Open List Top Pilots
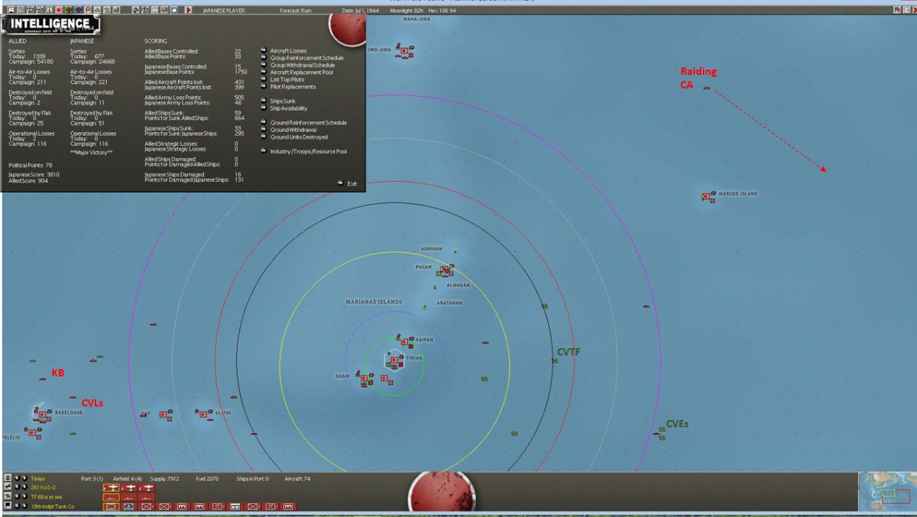Screen dimensions: 917x517 [282, 79]
